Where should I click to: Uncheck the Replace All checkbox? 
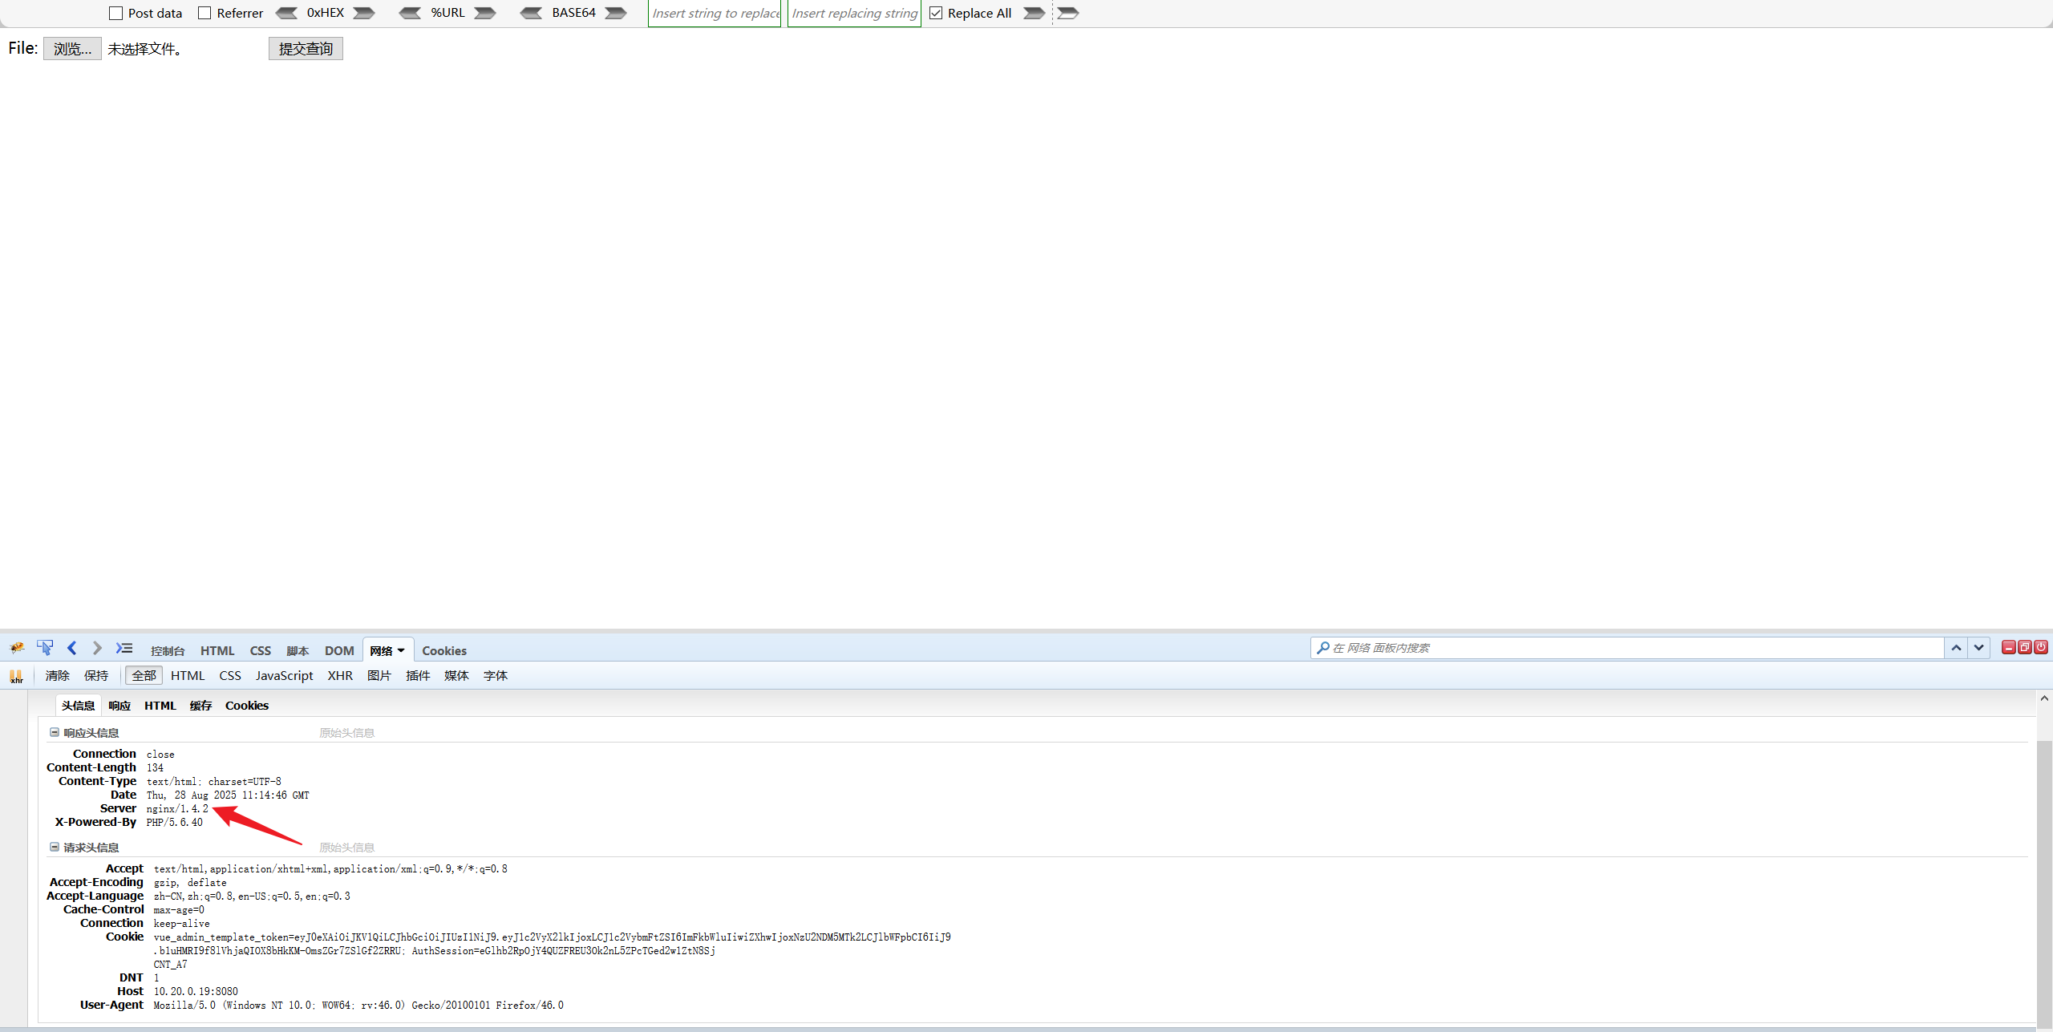[x=936, y=13]
